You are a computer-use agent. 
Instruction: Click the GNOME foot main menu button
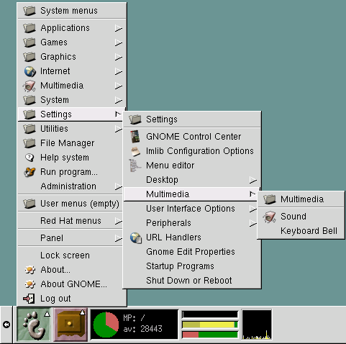34,325
